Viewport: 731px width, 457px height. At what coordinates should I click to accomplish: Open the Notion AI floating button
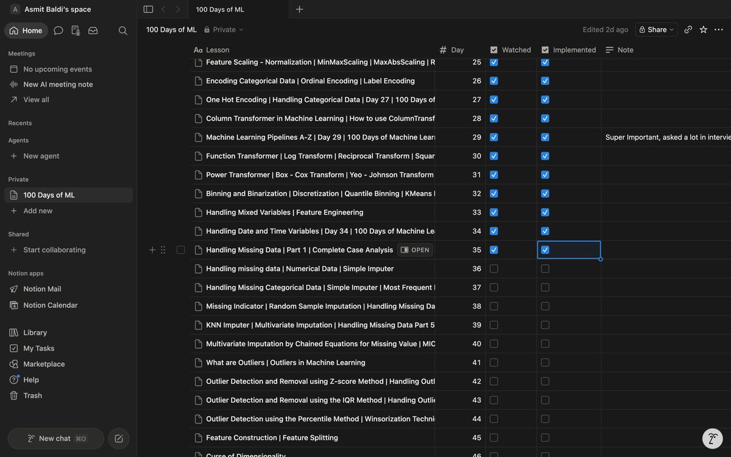coord(713,438)
